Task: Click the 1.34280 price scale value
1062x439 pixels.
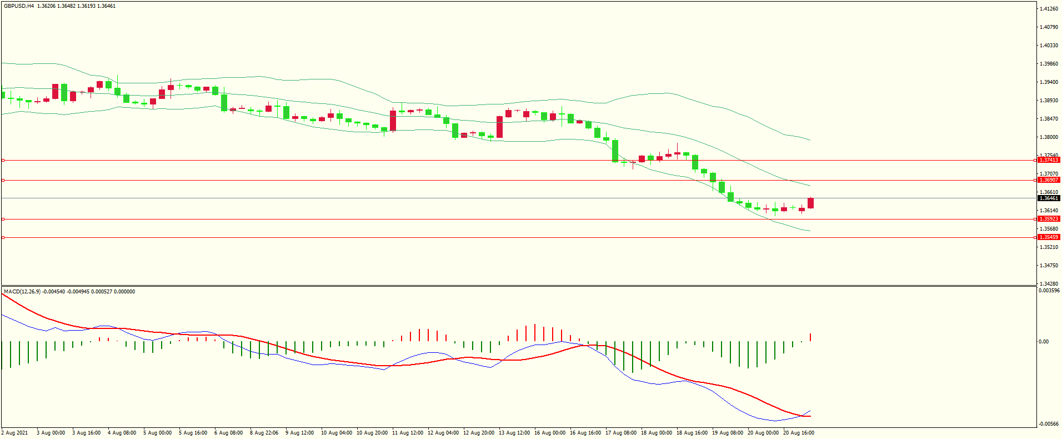Action: (1049, 284)
